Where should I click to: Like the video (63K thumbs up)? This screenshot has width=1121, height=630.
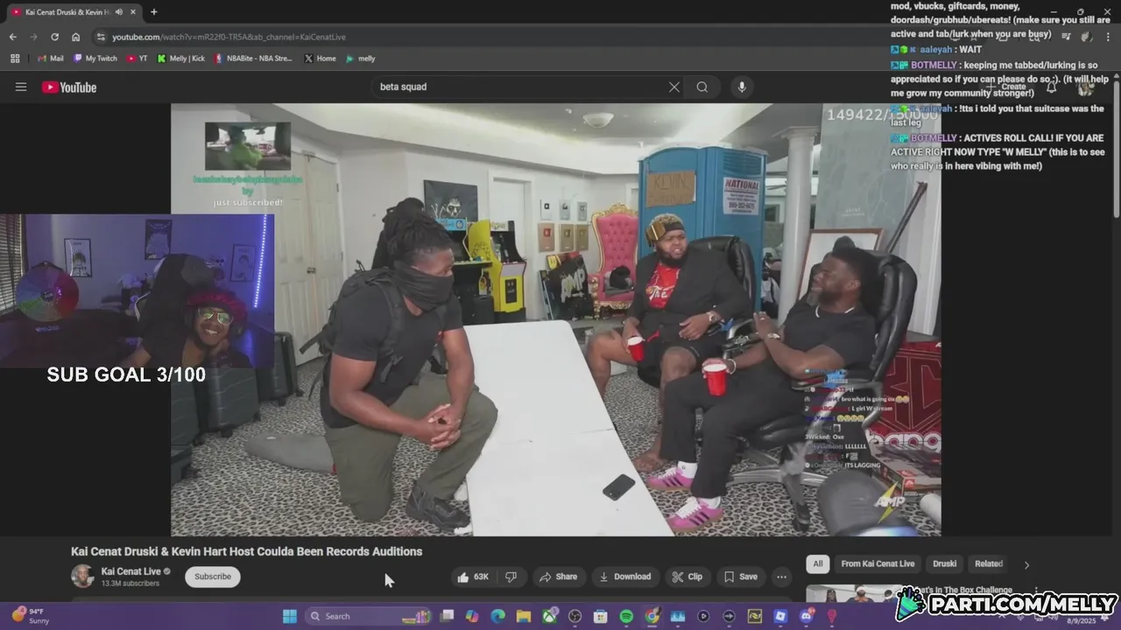tap(475, 577)
